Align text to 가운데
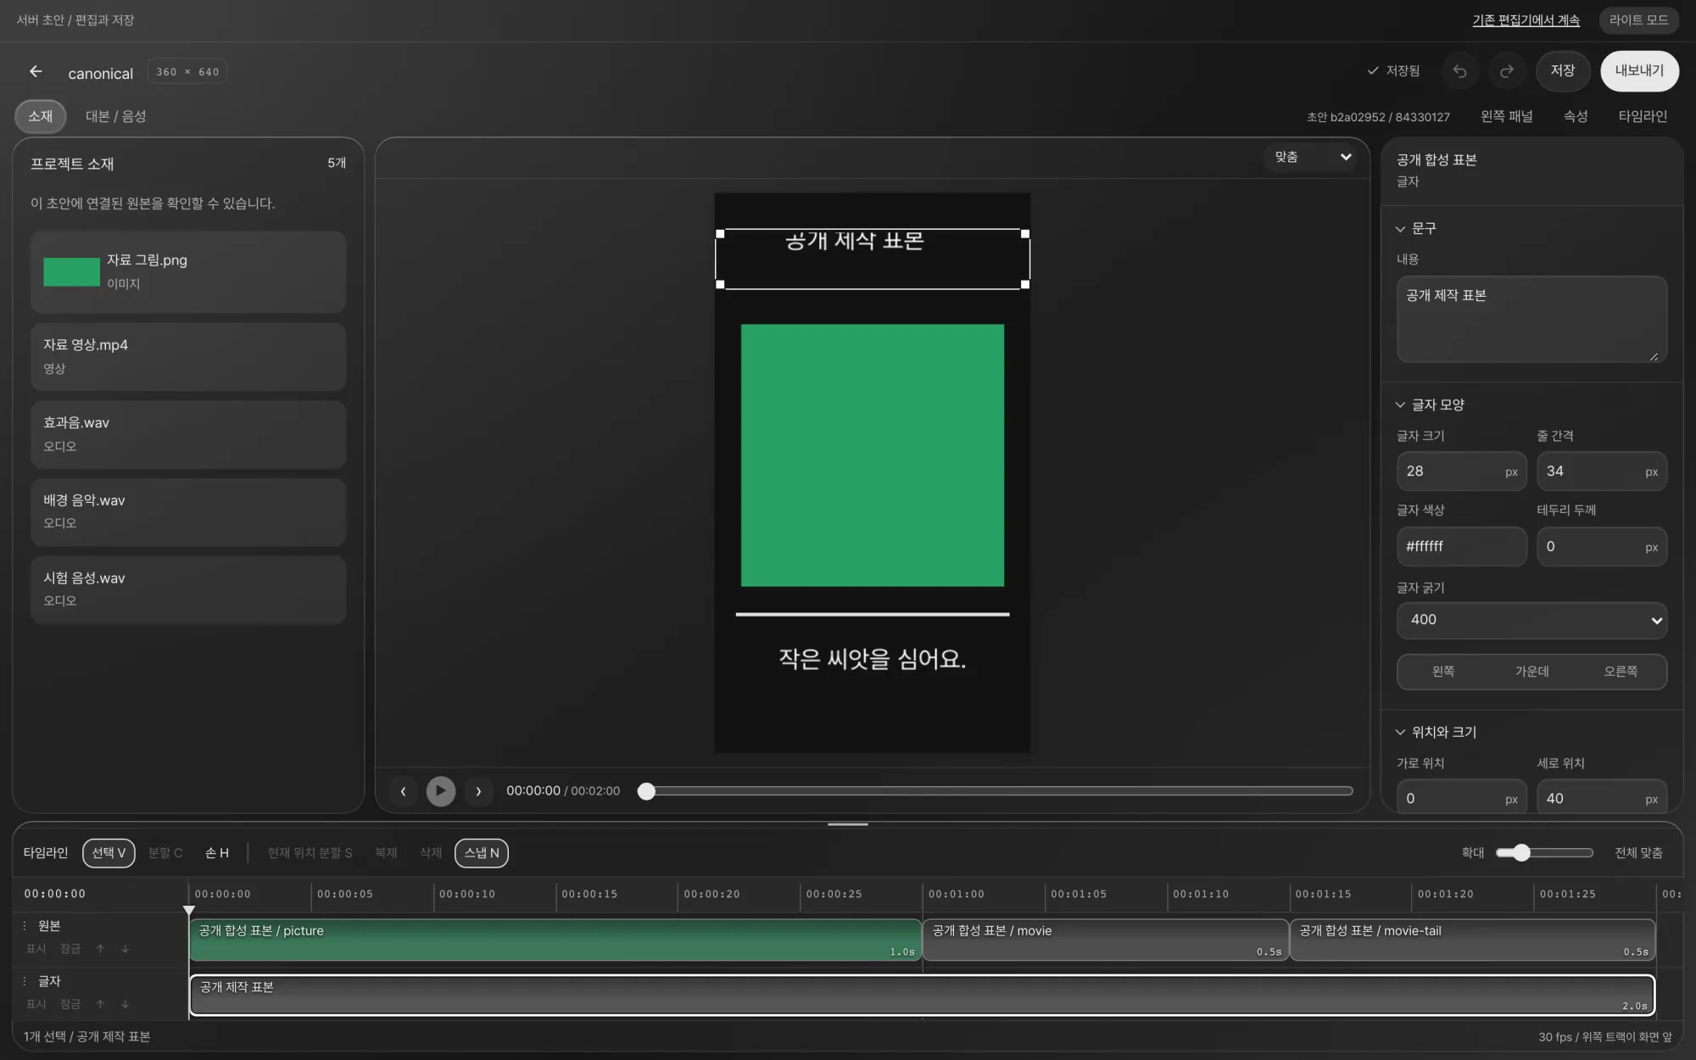The width and height of the screenshot is (1696, 1060). pos(1531,672)
